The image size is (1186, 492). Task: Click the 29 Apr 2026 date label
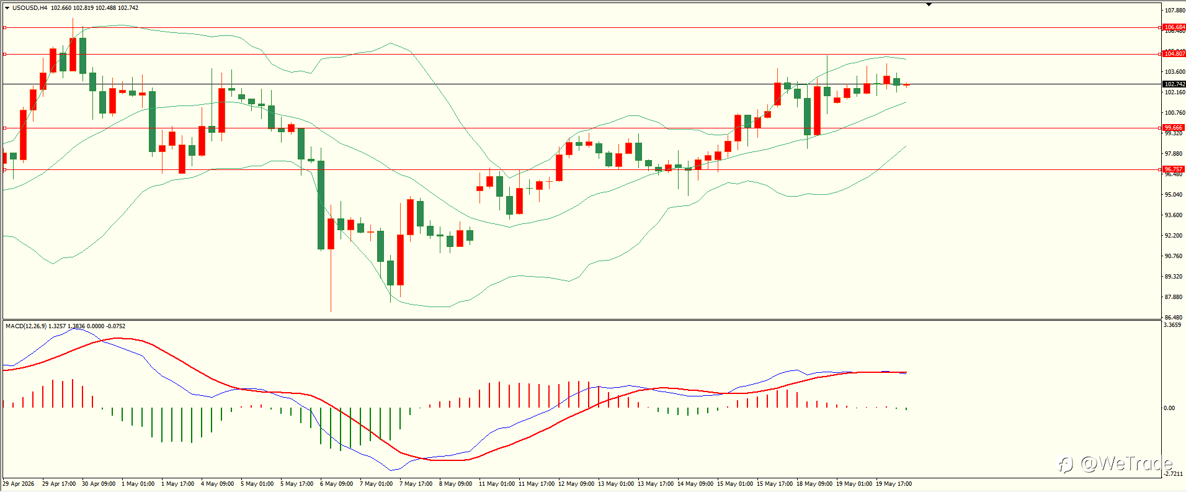[x=19, y=484]
